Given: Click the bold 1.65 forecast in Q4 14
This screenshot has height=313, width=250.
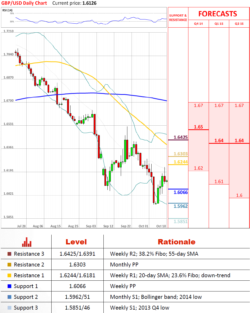Looking at the screenshot, I should [x=198, y=127].
